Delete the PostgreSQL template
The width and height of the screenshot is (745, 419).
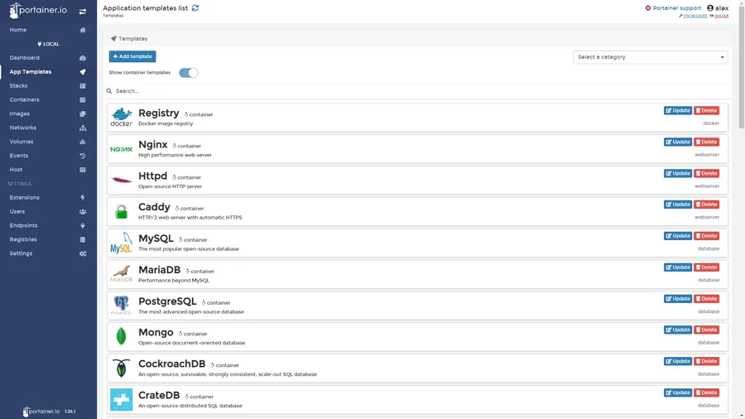(x=706, y=299)
